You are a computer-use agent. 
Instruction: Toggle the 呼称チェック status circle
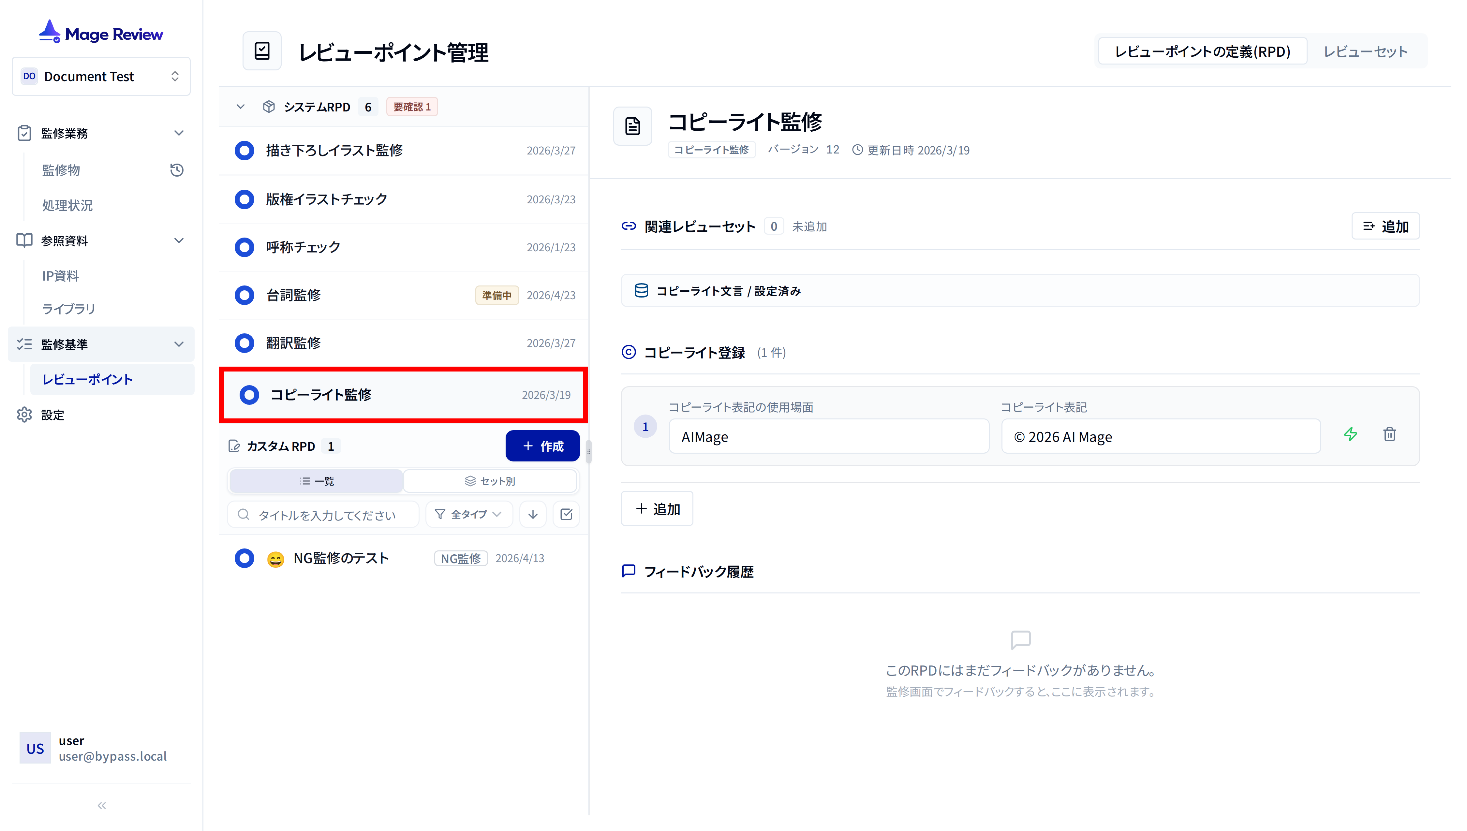point(244,247)
